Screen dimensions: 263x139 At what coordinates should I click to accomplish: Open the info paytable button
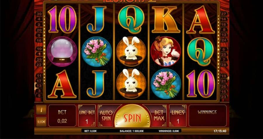point(41,110)
